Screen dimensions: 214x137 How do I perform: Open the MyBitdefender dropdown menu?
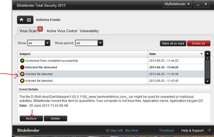pos(177,4)
